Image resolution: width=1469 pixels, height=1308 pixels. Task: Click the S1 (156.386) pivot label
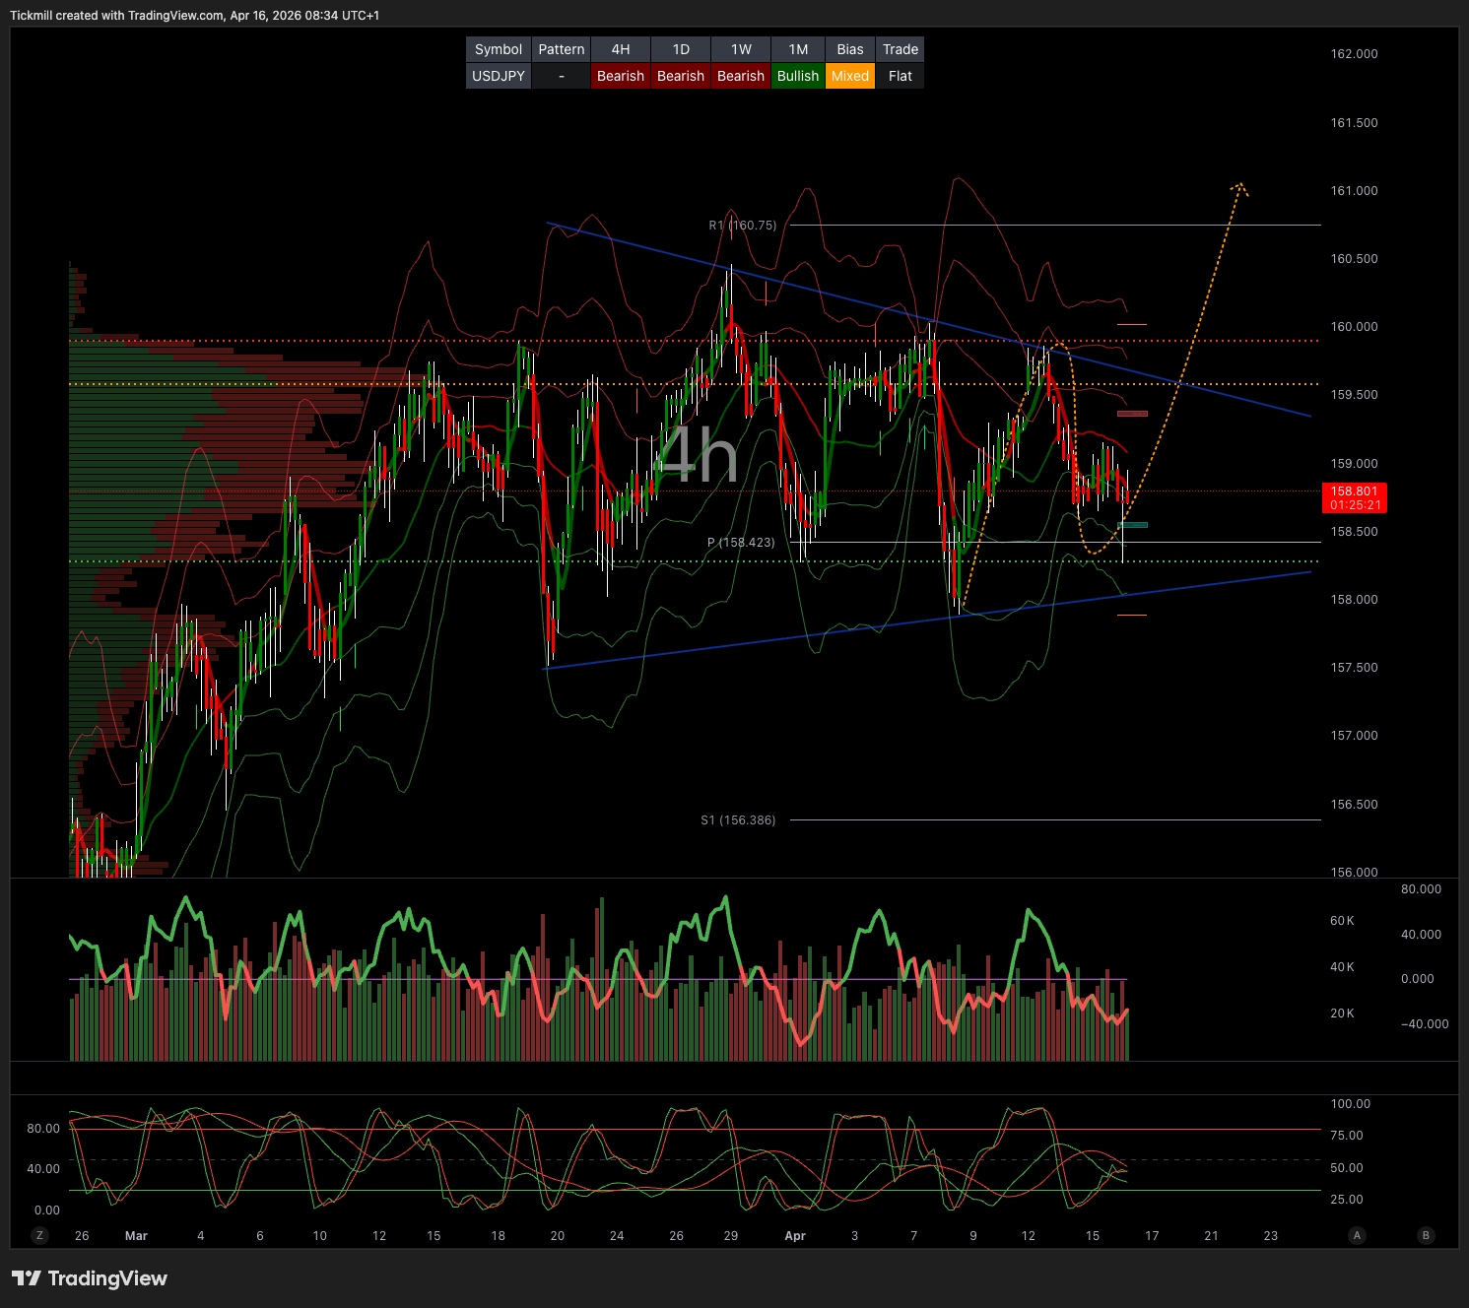[738, 820]
